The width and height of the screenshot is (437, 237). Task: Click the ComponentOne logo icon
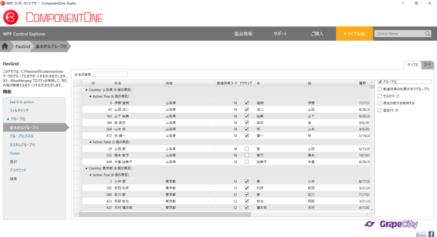11,17
